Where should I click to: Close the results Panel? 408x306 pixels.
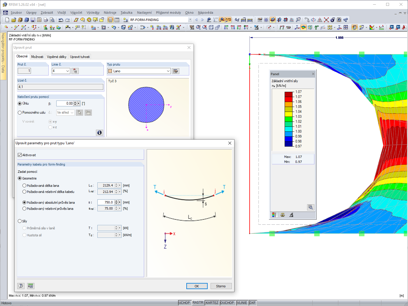[313, 74]
